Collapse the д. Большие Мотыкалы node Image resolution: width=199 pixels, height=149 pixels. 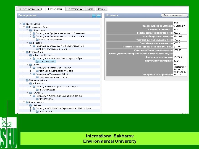(27, 55)
